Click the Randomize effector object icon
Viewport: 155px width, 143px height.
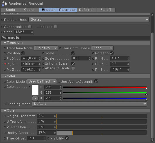pos(4,4)
